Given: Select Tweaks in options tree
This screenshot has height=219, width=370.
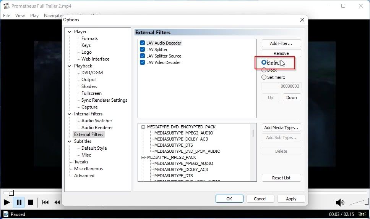Looking at the screenshot, I should (x=81, y=162).
